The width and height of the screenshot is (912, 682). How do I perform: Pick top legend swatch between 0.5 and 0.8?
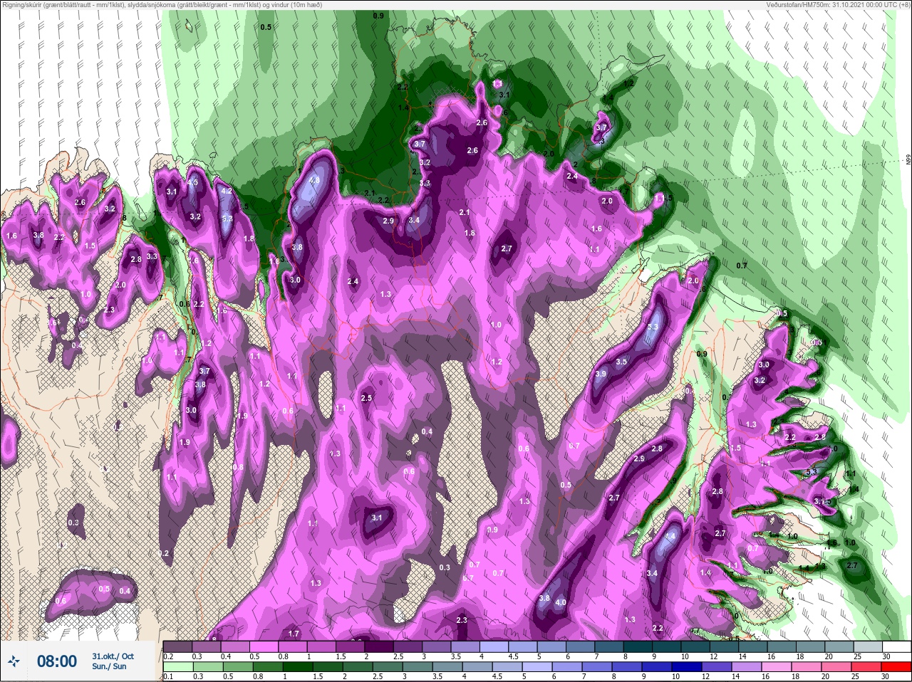tap(264, 646)
